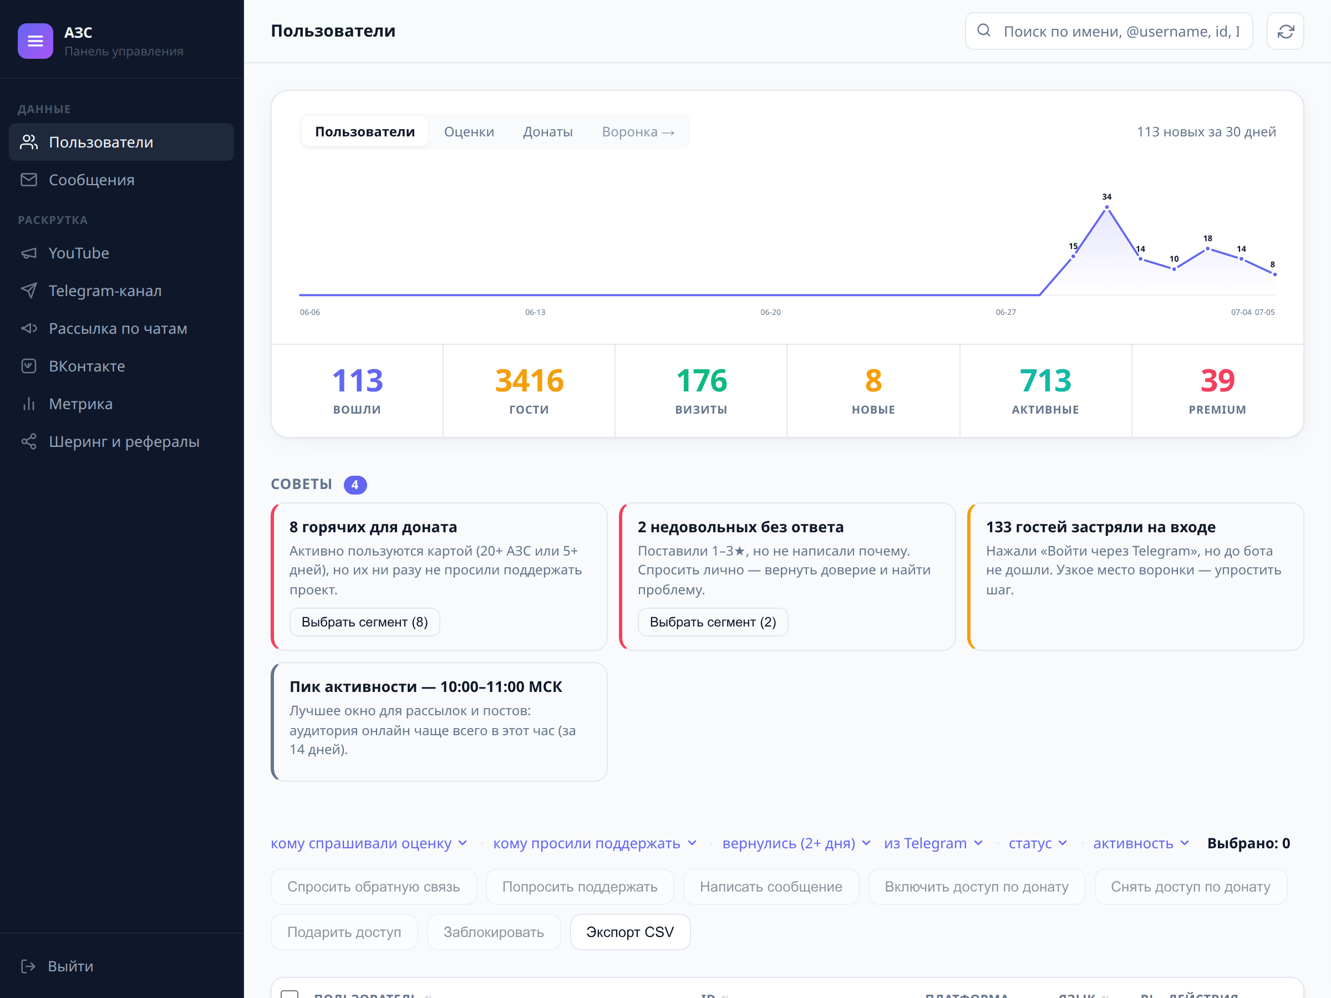Click Попросить поддержать button

(580, 887)
